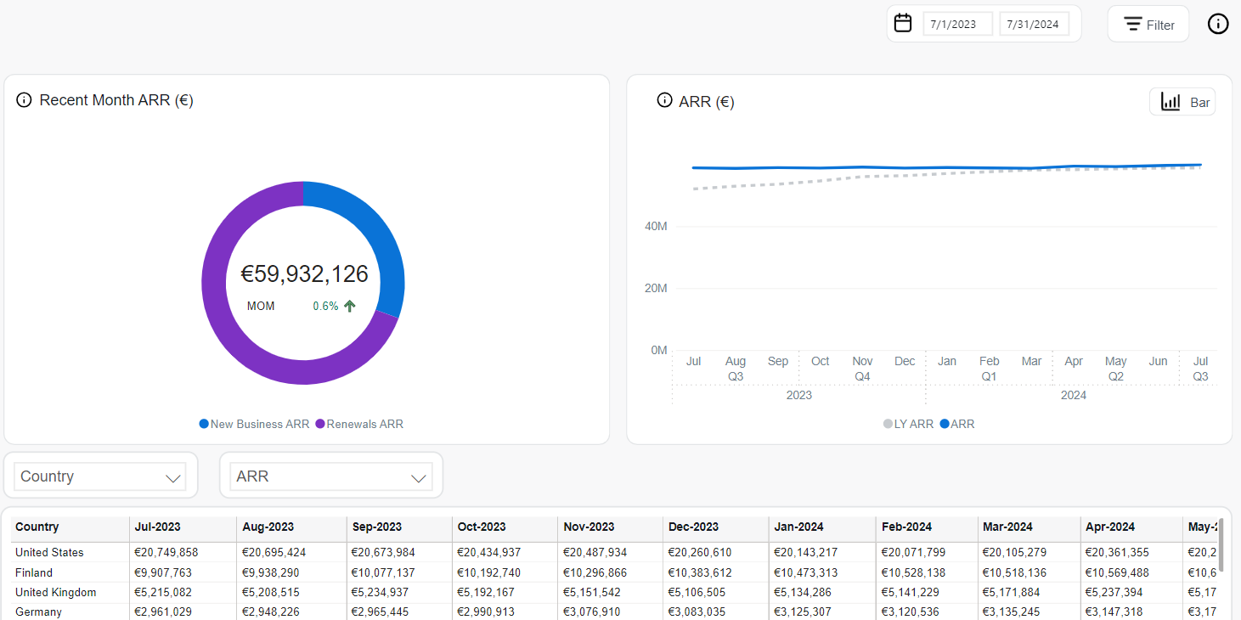
Task: Open the ARR metric dropdown
Action: (x=331, y=476)
